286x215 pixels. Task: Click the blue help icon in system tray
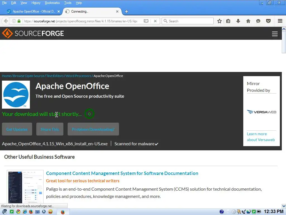pos(221,212)
